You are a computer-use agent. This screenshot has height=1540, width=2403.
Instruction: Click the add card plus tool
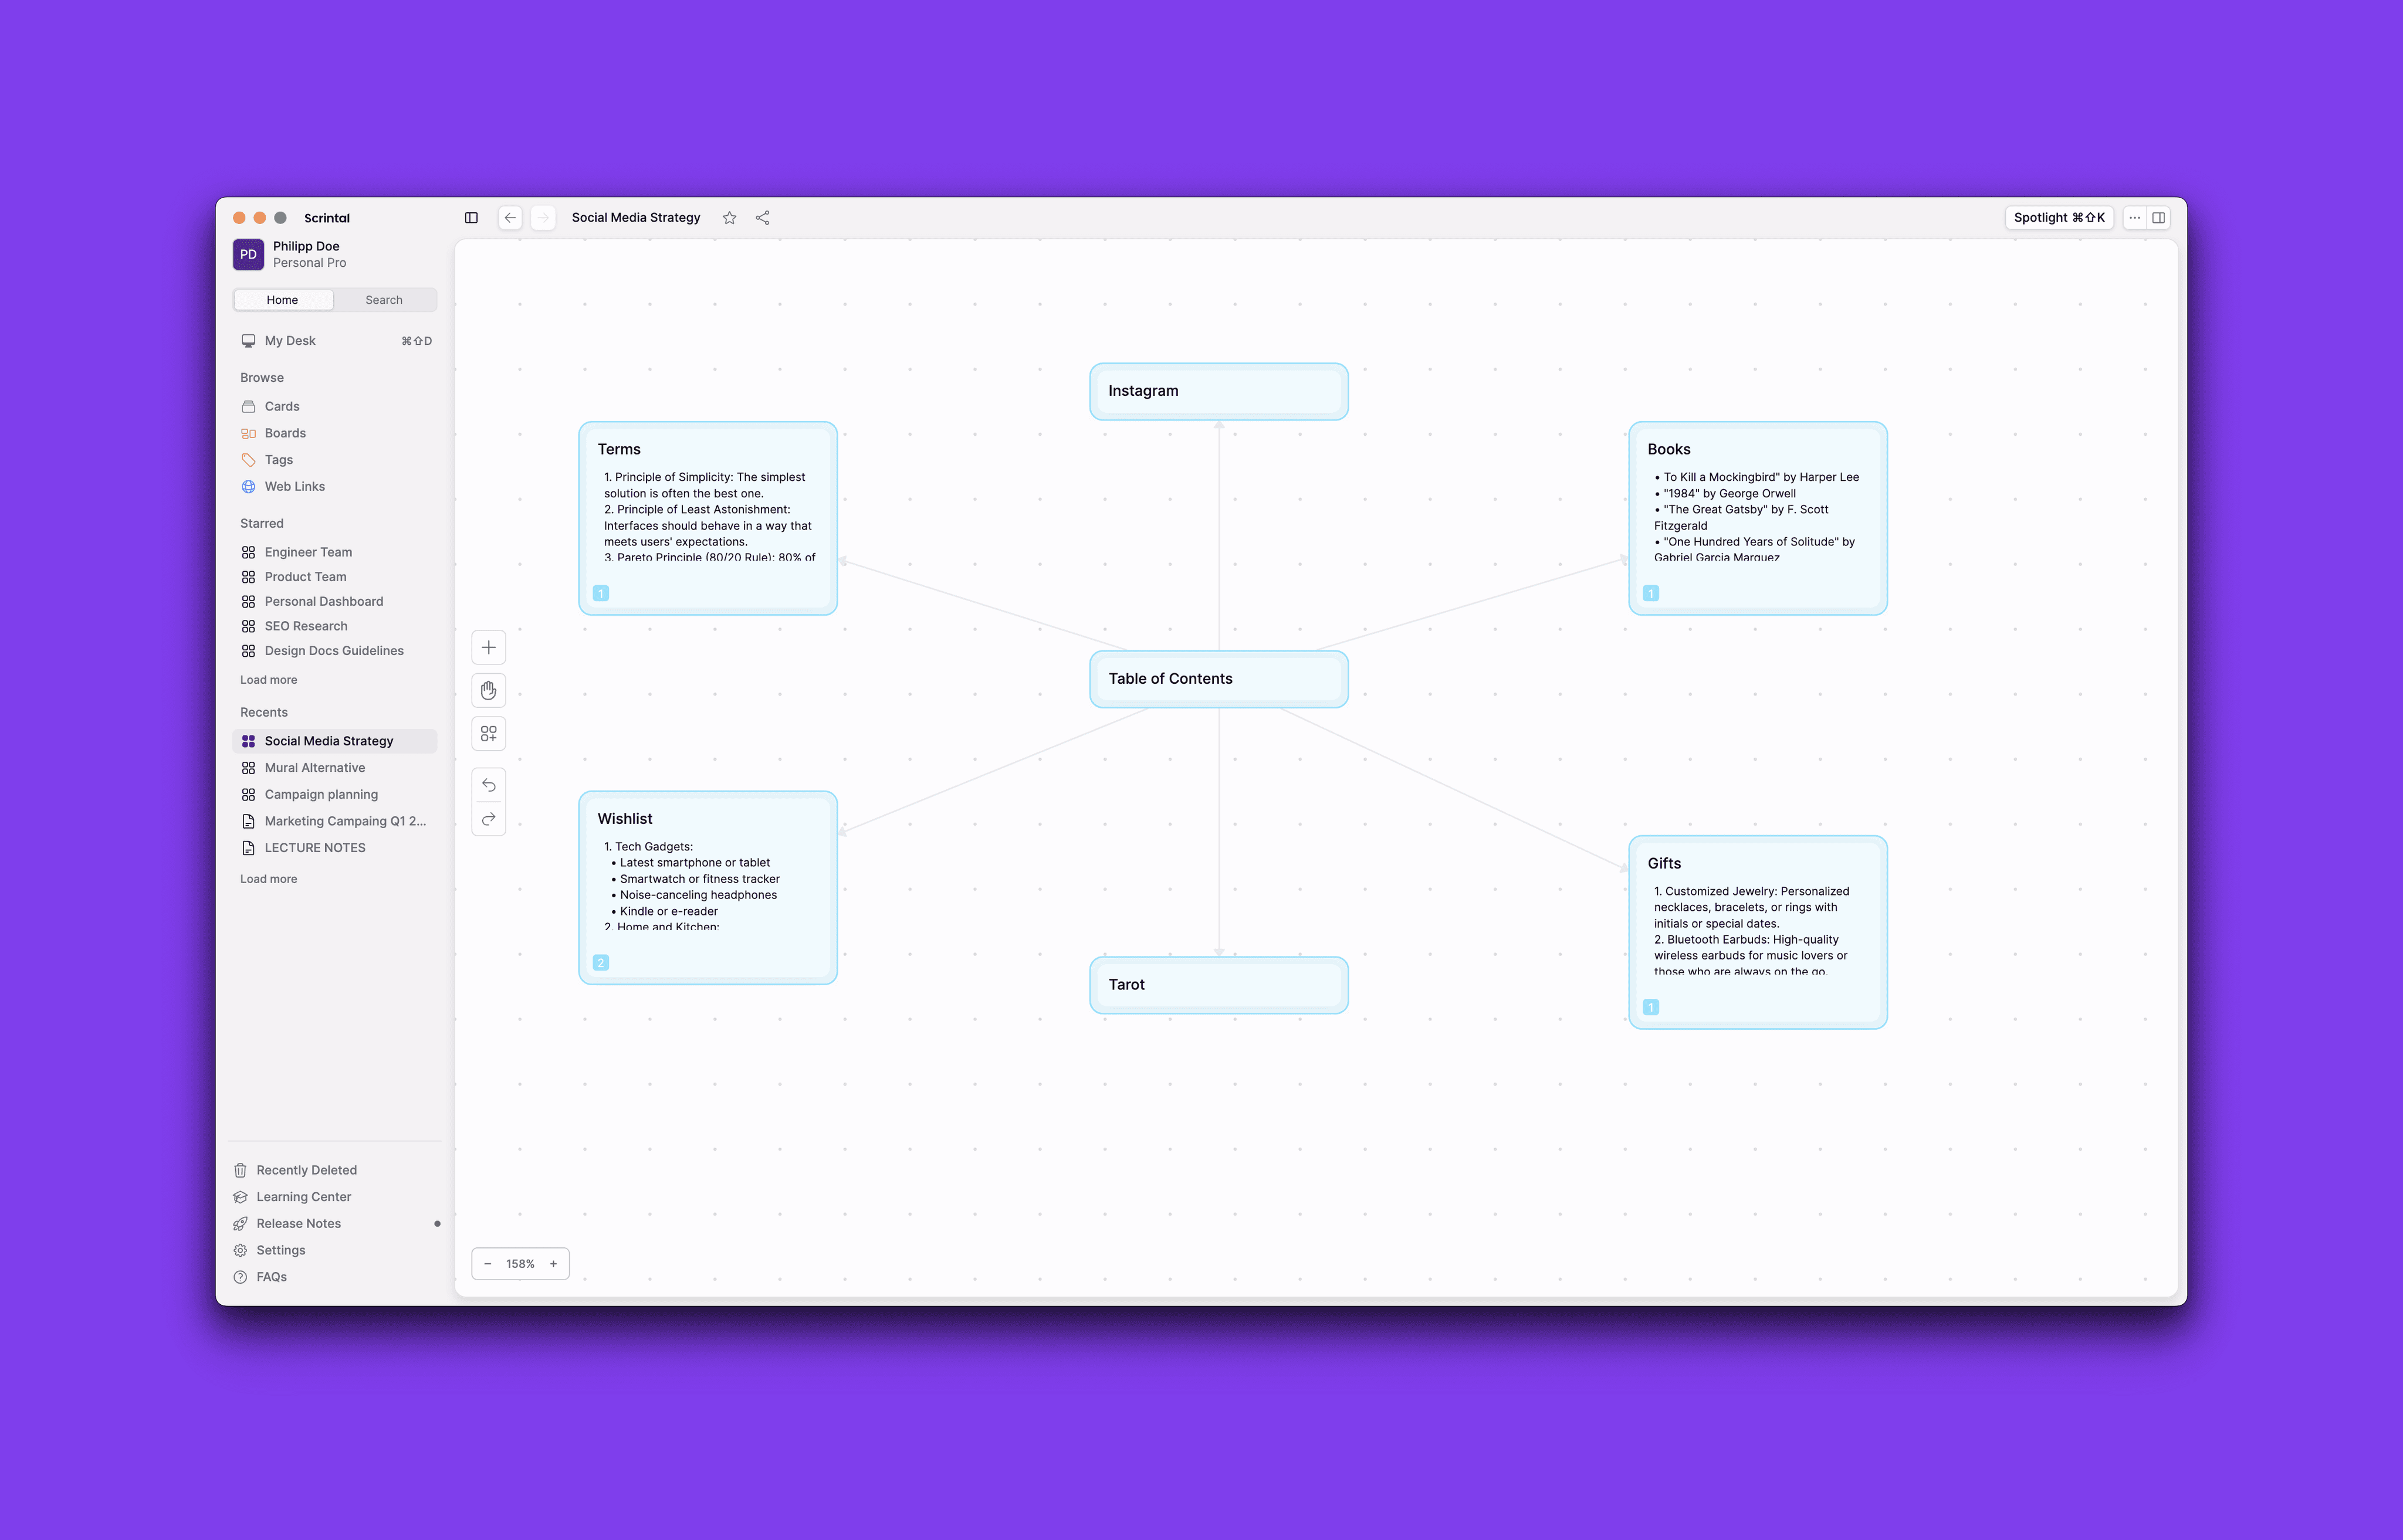488,648
